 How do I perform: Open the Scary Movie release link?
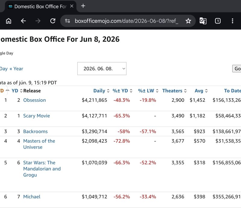36,116
